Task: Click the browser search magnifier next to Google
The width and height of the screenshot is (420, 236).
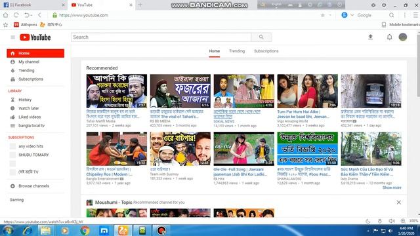Action: click(391, 15)
